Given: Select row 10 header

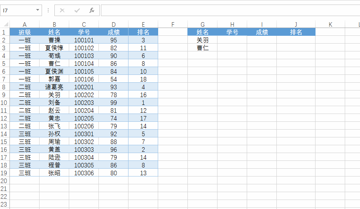Looking at the screenshot, I should (x=5, y=102).
